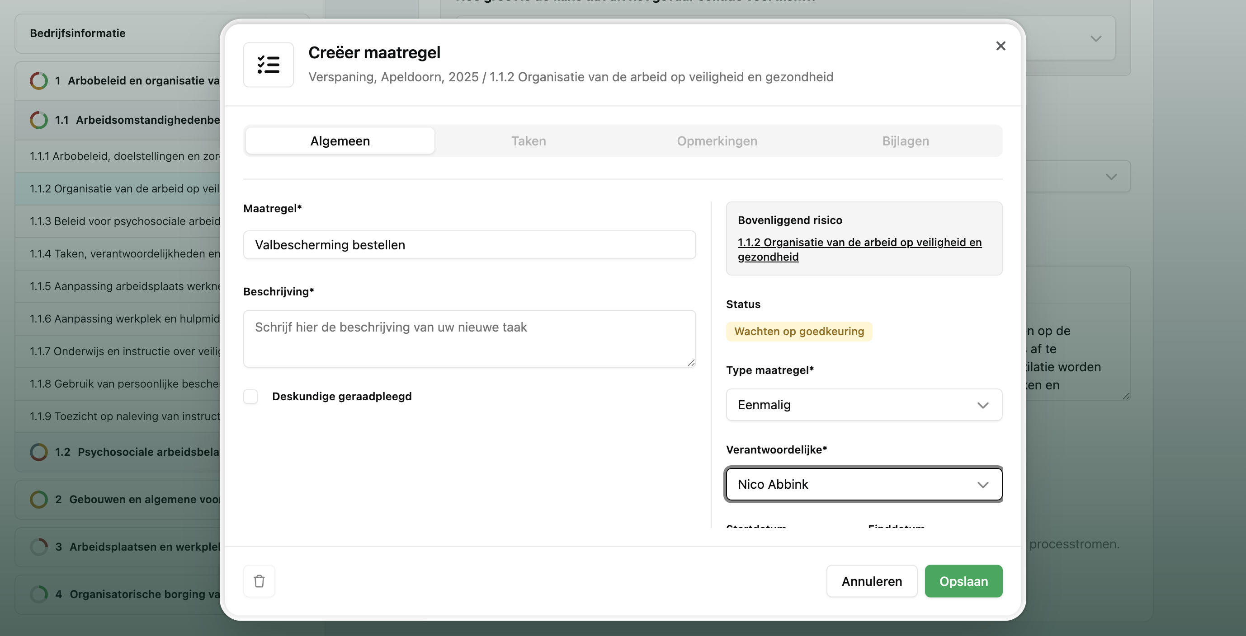Click progress ring for section 4 Organisatorische borging
Screen dimensions: 1246x636
tap(39, 594)
